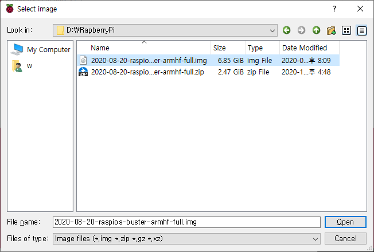Click the ZIP archive file icon

point(83,72)
